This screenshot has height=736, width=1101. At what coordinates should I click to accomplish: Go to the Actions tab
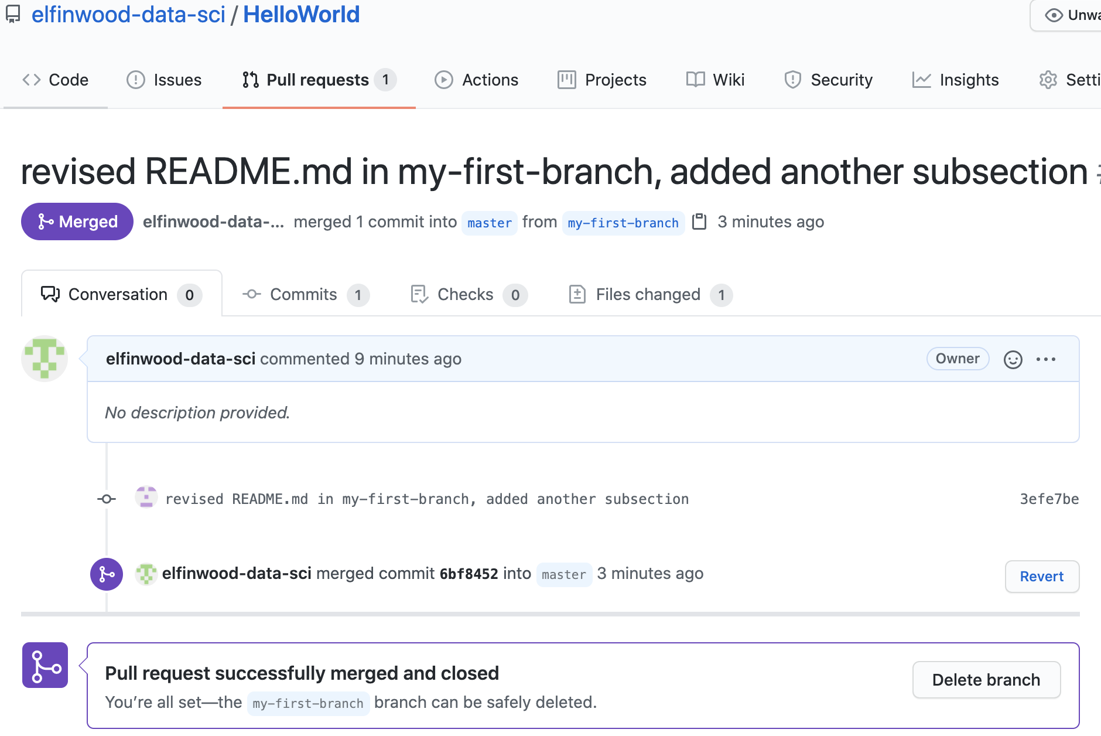(x=477, y=80)
